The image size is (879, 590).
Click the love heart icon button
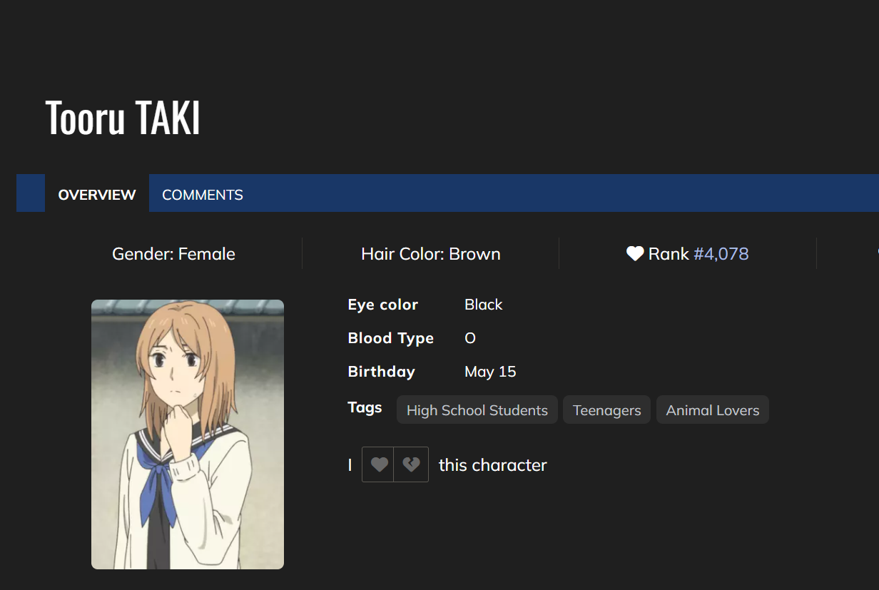click(x=379, y=465)
